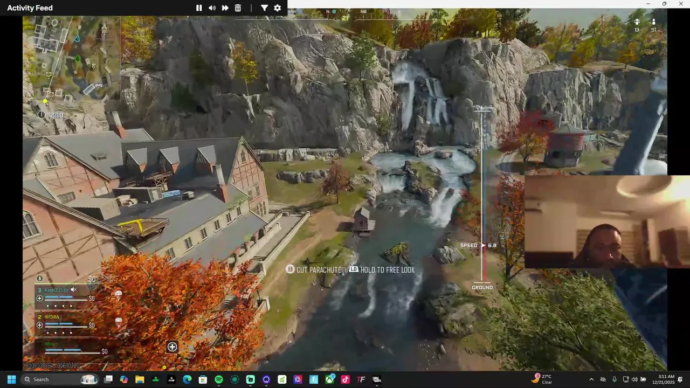Open the Windows Start menu

[11, 379]
